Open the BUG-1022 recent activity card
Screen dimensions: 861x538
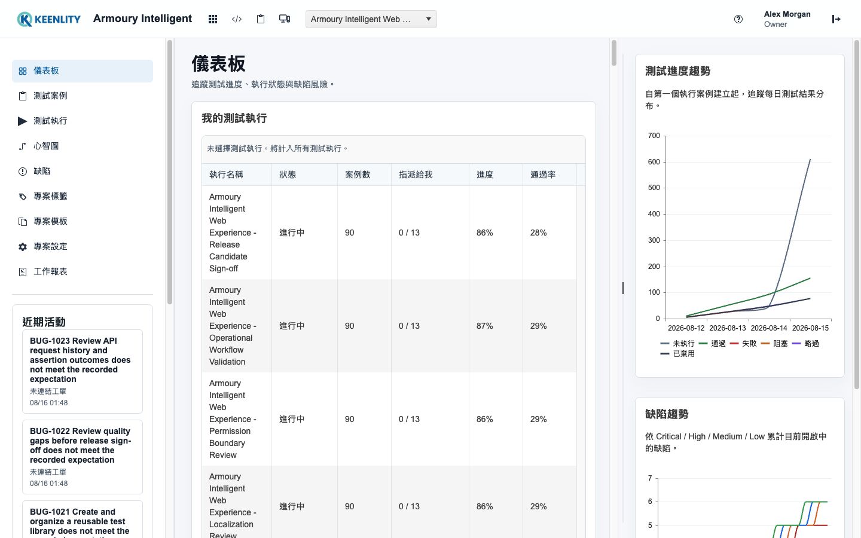coord(83,457)
